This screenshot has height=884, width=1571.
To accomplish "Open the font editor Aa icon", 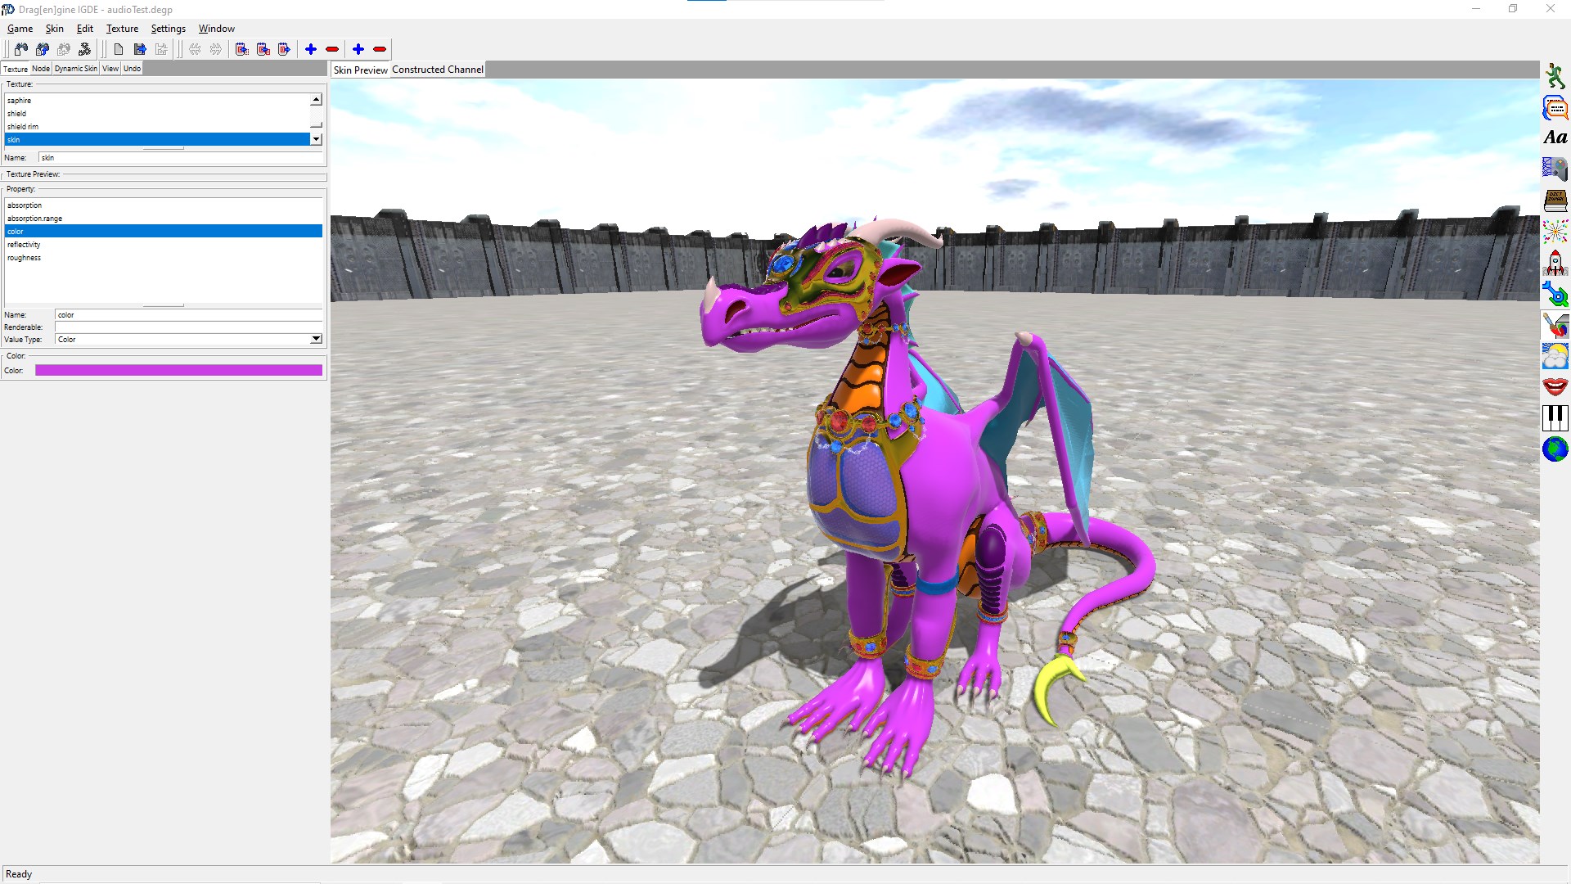I will click(1555, 138).
